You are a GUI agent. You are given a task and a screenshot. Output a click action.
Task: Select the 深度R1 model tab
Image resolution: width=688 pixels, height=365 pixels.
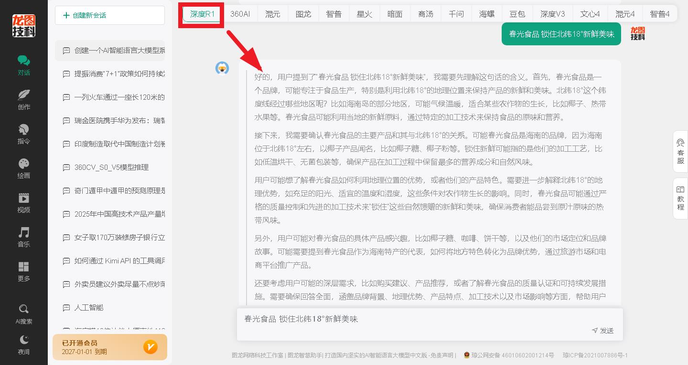tap(202, 14)
